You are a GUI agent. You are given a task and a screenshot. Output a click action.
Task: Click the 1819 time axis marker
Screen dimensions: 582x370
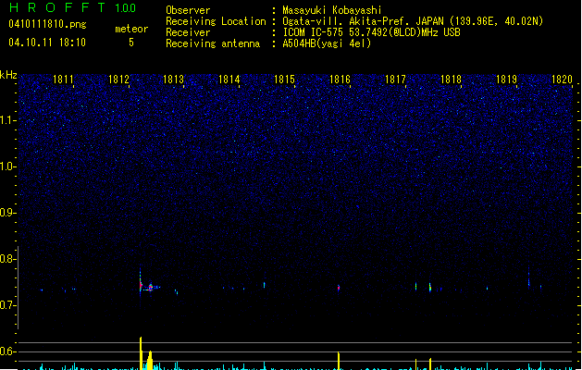(507, 80)
